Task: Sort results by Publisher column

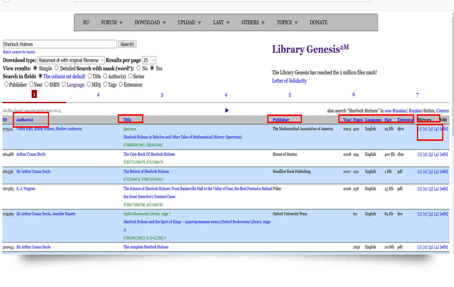Action: [281, 120]
